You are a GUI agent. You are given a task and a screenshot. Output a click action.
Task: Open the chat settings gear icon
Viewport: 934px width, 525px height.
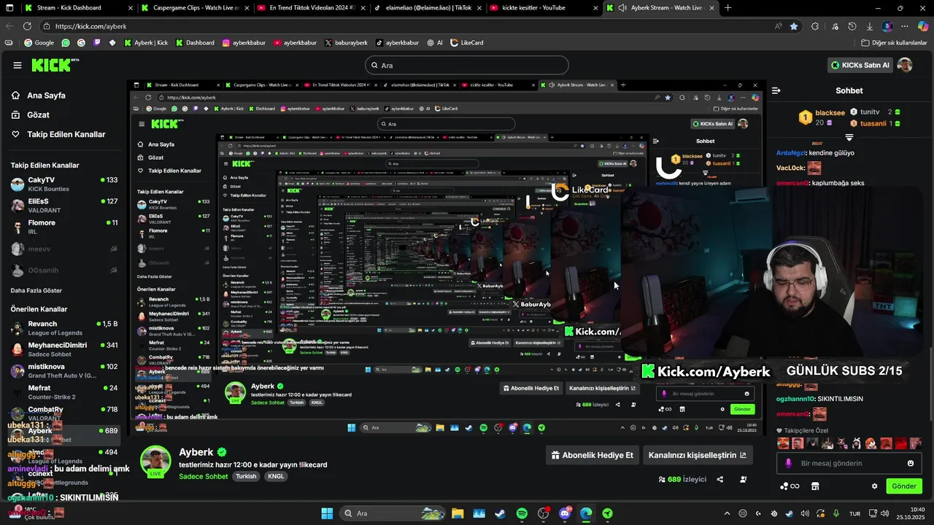[x=874, y=486]
